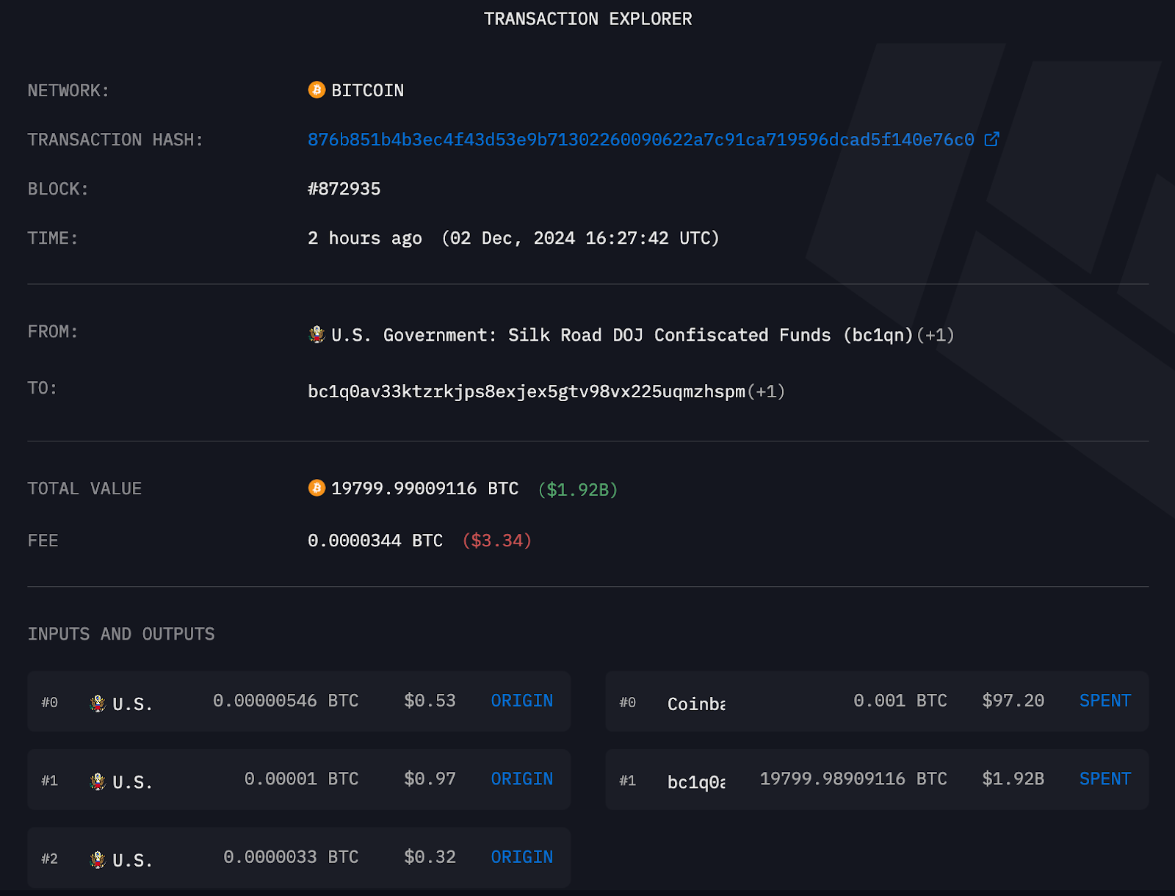Click SPENT on the 19799.98909116 BTC output
The height and width of the screenshot is (896, 1175).
click(x=1104, y=779)
